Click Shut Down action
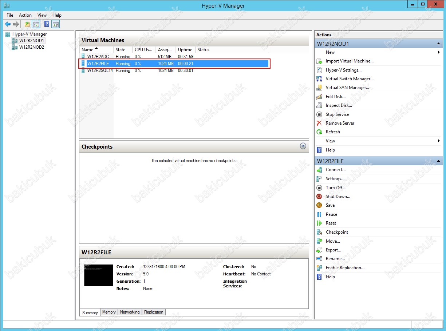The height and width of the screenshot is (331, 446). pos(338,197)
